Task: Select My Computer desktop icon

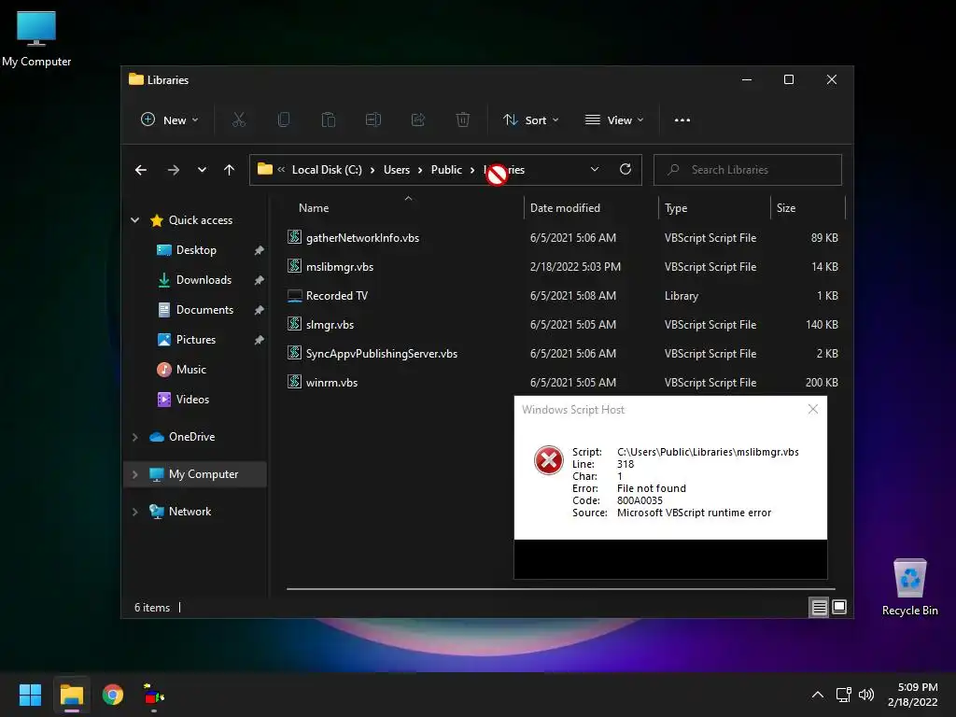Action: click(36, 38)
